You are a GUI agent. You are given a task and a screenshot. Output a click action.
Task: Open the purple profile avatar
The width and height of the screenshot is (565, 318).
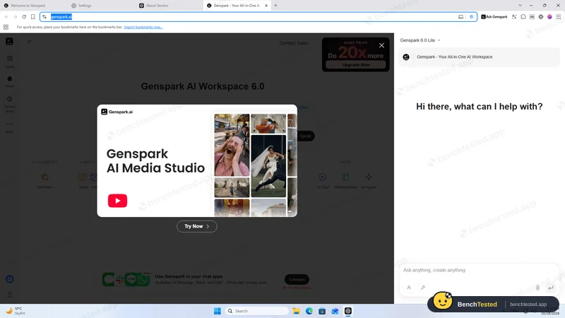(549, 16)
